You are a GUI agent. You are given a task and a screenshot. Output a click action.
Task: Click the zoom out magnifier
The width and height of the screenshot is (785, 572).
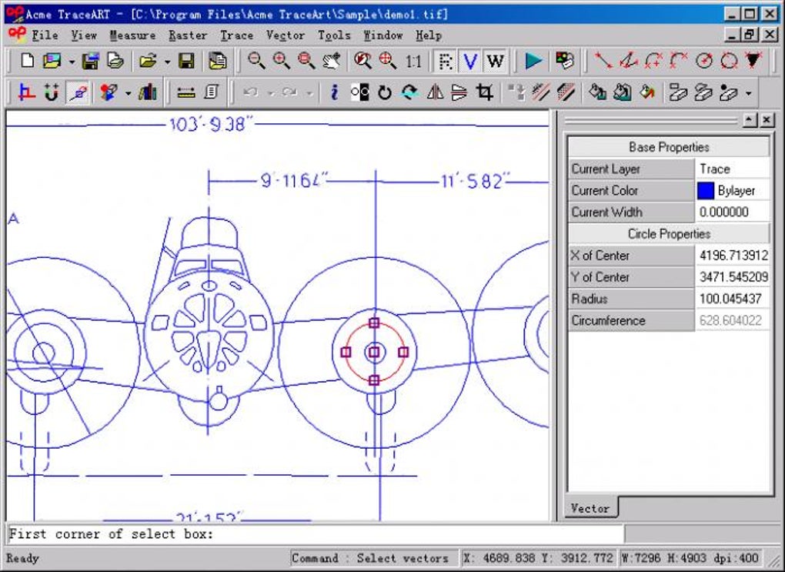[x=256, y=61]
